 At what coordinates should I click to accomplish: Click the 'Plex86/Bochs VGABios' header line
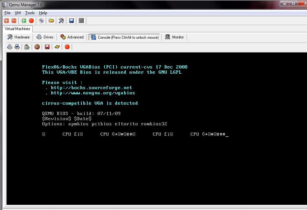[115, 67]
